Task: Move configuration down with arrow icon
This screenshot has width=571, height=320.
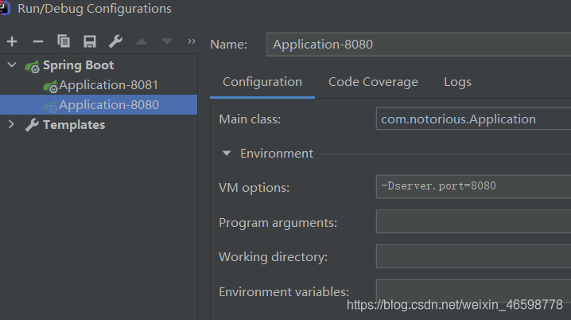Action: 167,41
